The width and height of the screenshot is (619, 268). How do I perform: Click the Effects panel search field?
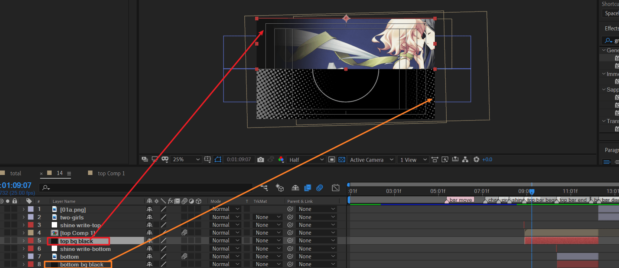(x=611, y=40)
